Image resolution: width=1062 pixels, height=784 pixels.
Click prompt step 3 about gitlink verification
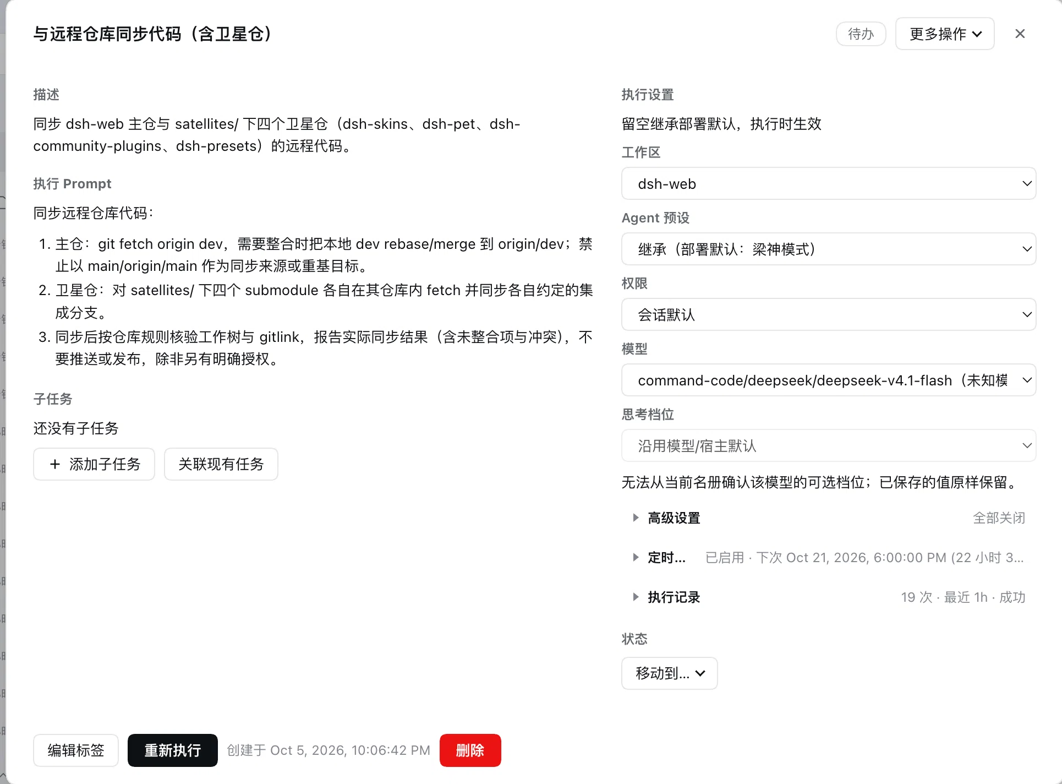(324, 347)
